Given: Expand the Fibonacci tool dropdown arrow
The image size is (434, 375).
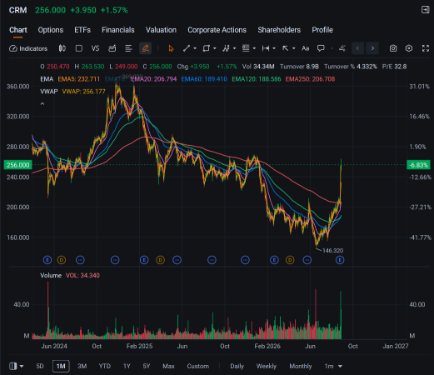Looking at the screenshot, I should pyautogui.click(x=254, y=48).
